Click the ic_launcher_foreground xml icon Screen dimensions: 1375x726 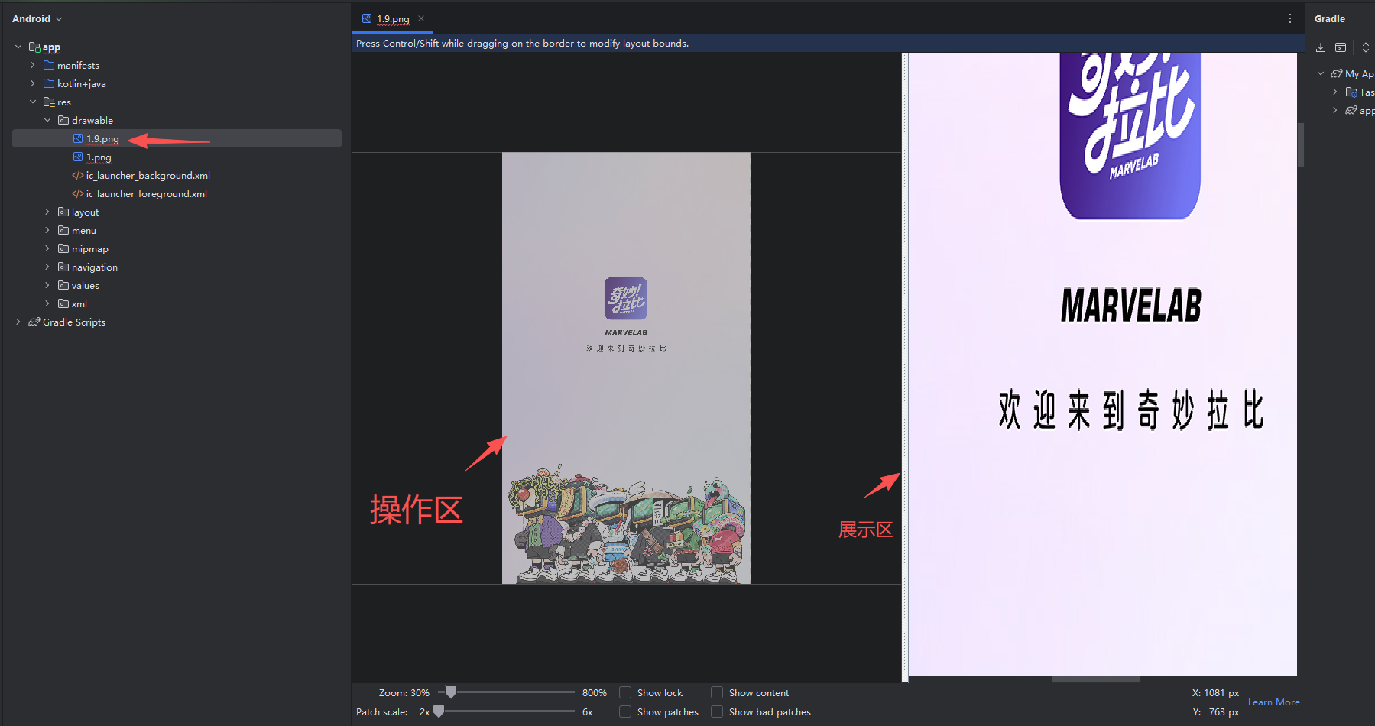point(78,193)
